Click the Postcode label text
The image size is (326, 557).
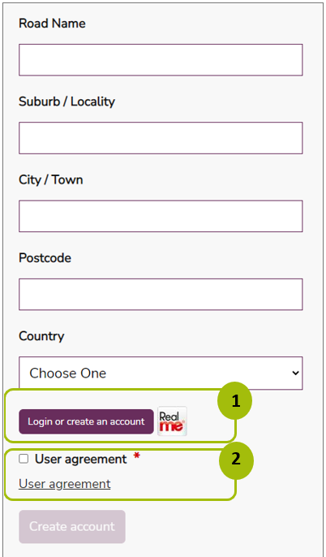(x=45, y=258)
